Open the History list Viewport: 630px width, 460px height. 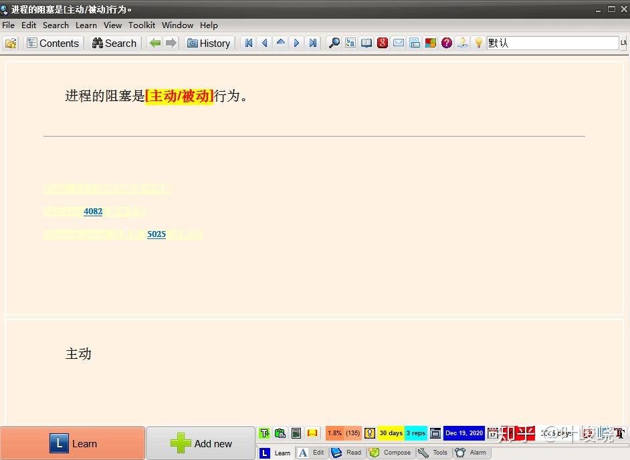209,43
